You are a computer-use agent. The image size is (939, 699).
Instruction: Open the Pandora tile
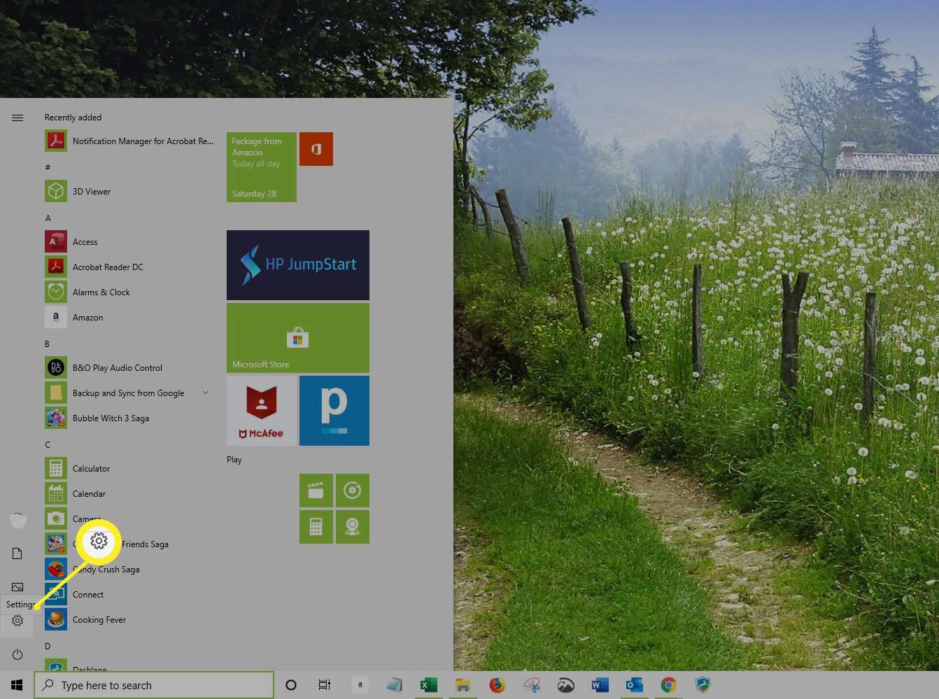coord(334,411)
